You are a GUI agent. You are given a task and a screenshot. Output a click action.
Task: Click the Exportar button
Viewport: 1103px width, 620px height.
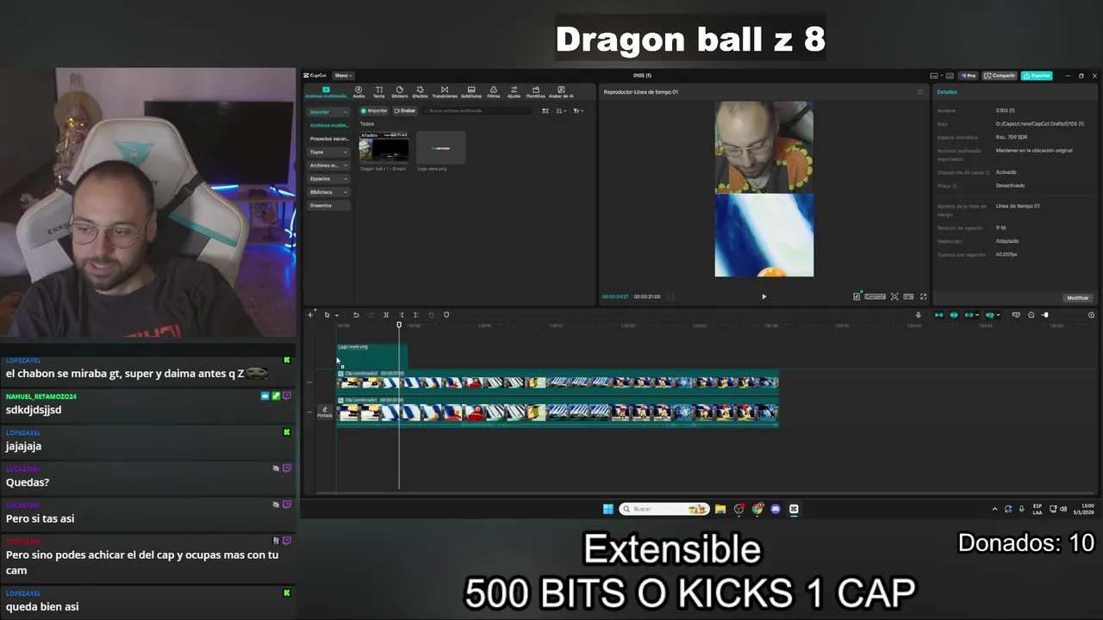1037,76
